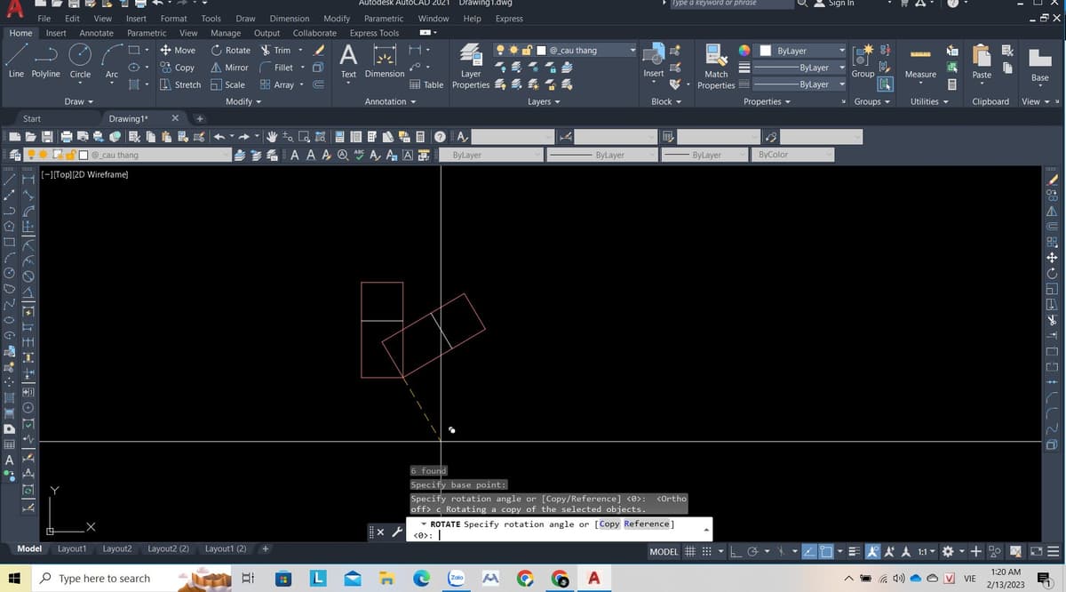Open the annotation scale 1:1 dropdown
1066x592 pixels.
927,551
